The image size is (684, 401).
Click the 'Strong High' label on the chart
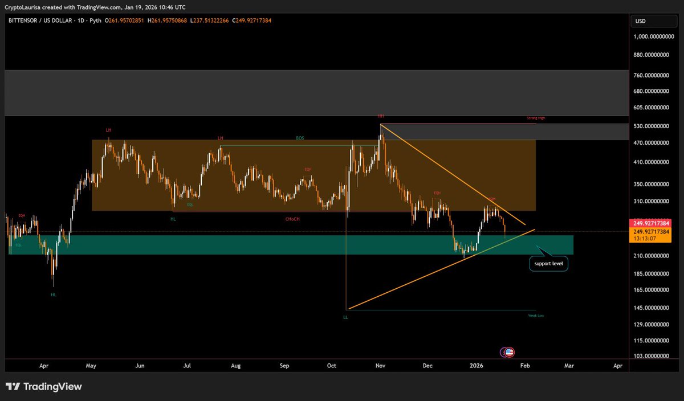point(536,117)
